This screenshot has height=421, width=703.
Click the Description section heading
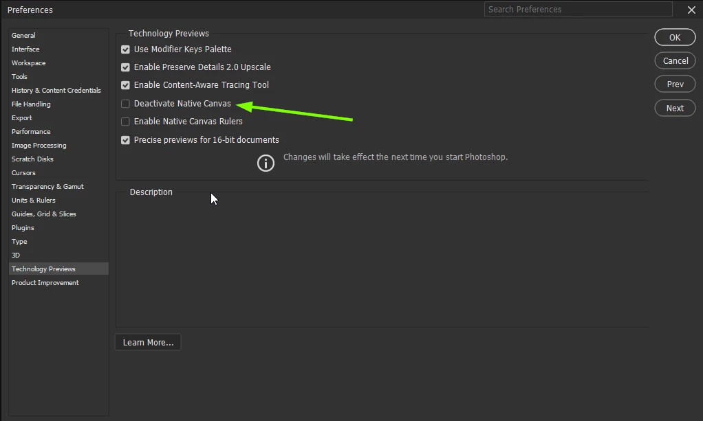coord(151,192)
